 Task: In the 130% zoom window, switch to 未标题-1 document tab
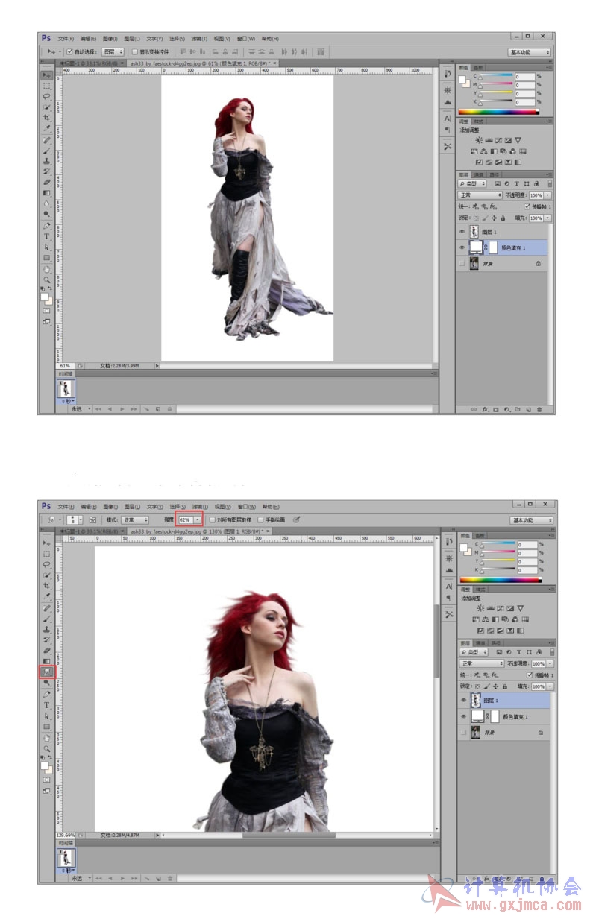click(93, 531)
